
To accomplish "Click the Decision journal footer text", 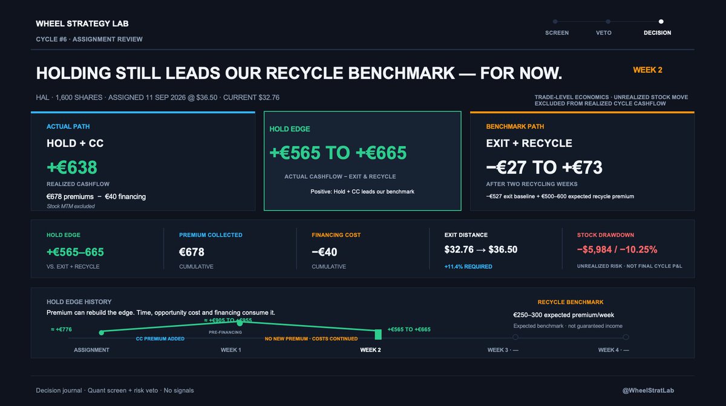I will point(115,391).
